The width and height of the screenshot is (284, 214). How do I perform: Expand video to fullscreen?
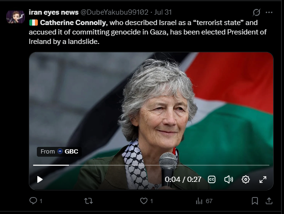[263, 180]
